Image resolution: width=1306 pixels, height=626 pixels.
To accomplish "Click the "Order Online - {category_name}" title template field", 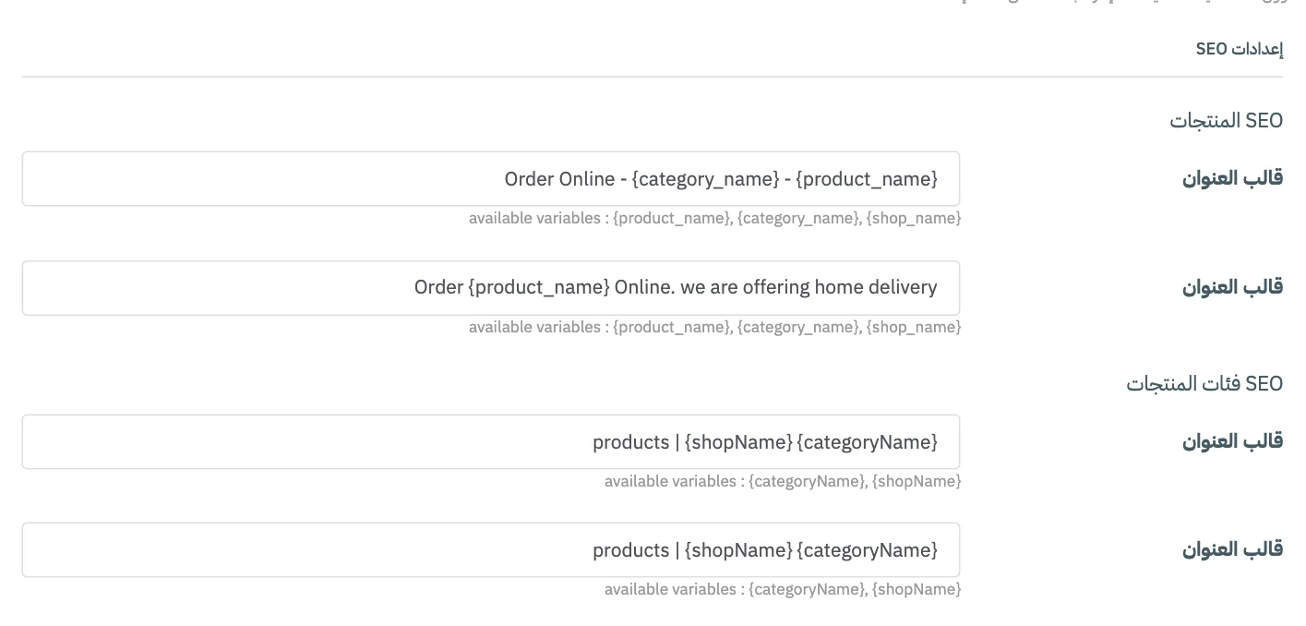I will [491, 179].
